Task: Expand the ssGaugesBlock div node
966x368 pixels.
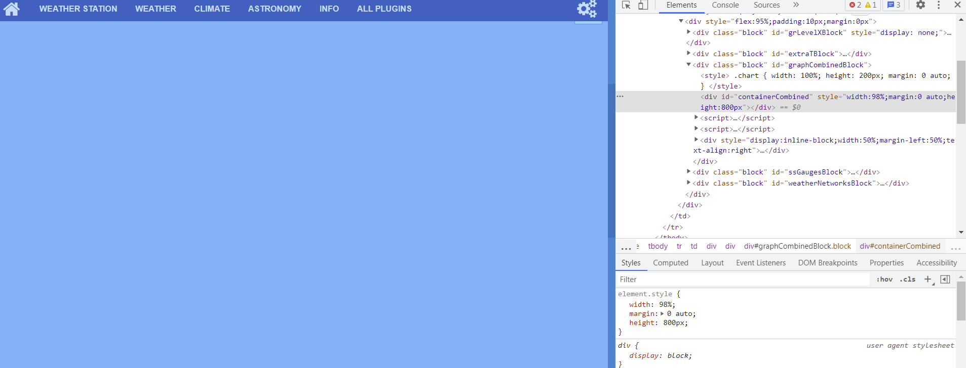Action: point(688,171)
